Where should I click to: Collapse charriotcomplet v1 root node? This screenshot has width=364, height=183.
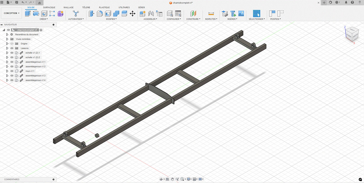click(x=4, y=30)
